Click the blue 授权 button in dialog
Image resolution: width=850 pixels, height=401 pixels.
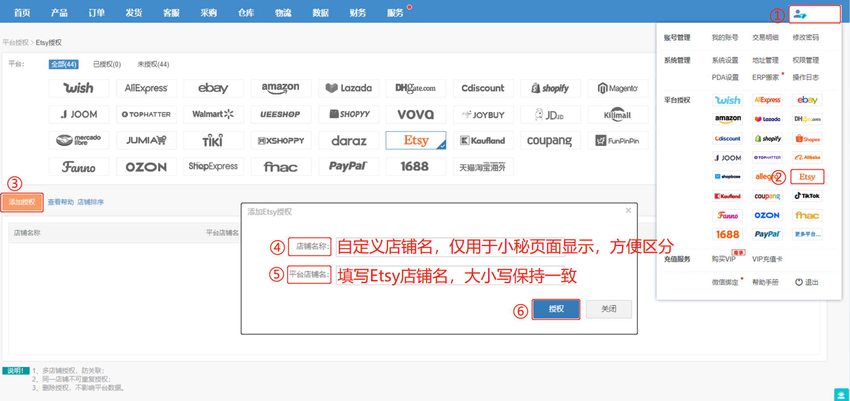[556, 309]
